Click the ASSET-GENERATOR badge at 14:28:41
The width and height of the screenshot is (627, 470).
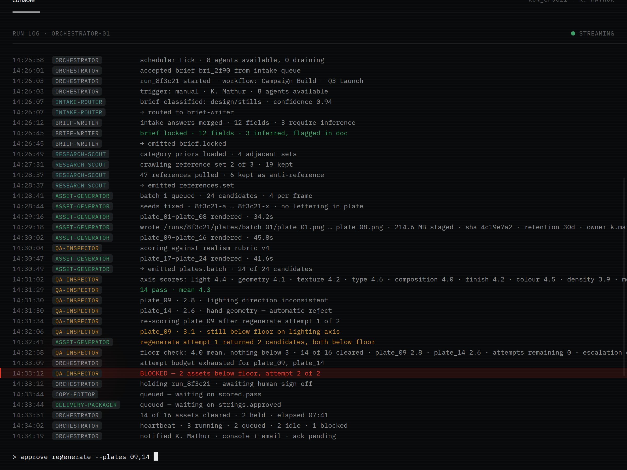click(x=83, y=196)
